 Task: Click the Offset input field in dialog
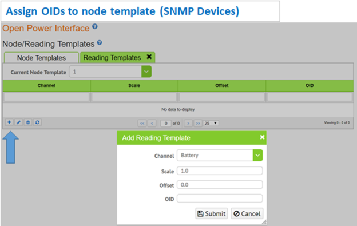(220, 185)
